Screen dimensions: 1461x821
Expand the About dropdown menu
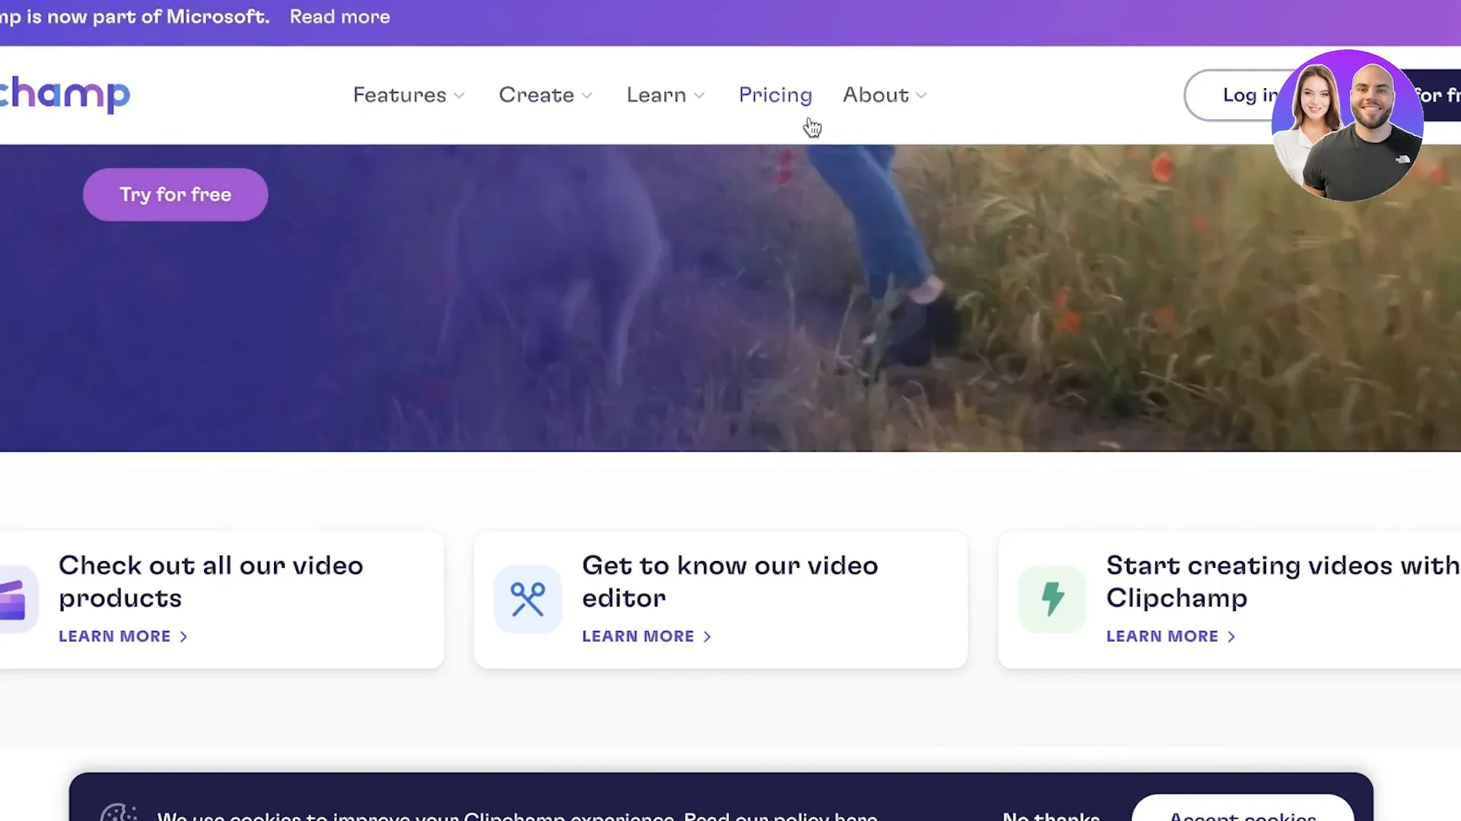pyautogui.click(x=885, y=95)
